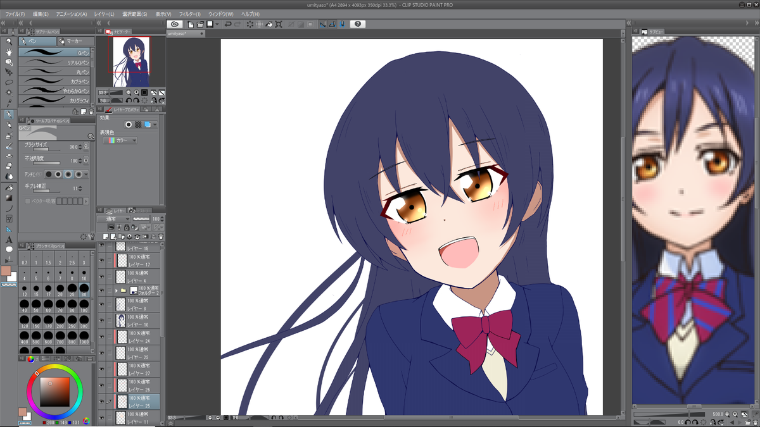Click navigator thumbnail preview
This screenshot has height=427, width=760.
click(x=132, y=62)
